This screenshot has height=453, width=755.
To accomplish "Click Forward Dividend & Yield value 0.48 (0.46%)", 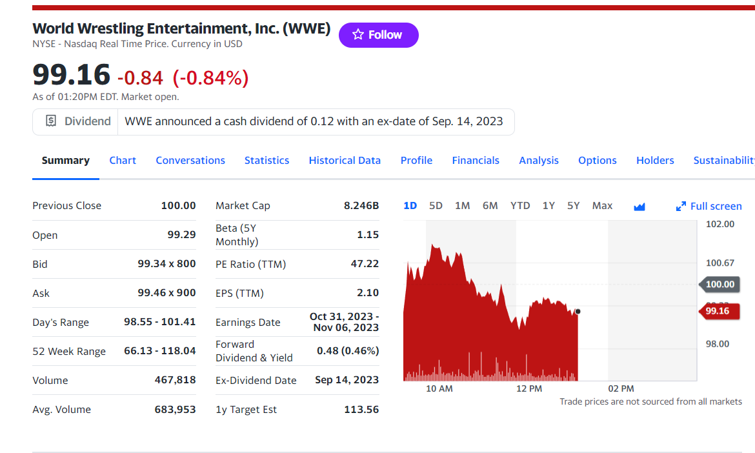I will click(x=348, y=351).
